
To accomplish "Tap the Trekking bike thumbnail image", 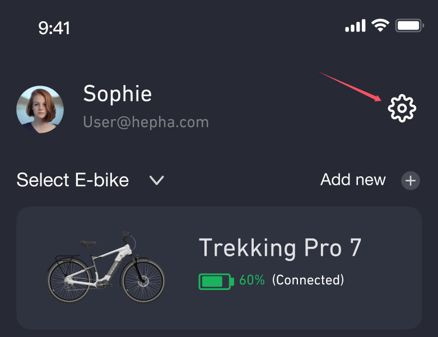I will (106, 268).
